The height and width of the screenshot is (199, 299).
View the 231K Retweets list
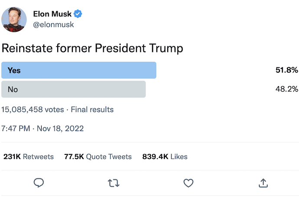point(29,157)
